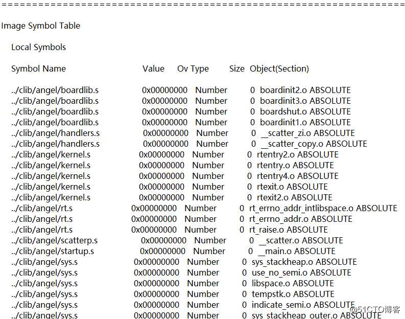This screenshot has height=319, width=405.
Task: Select the Local Symbols heading text
Action: pos(38,48)
